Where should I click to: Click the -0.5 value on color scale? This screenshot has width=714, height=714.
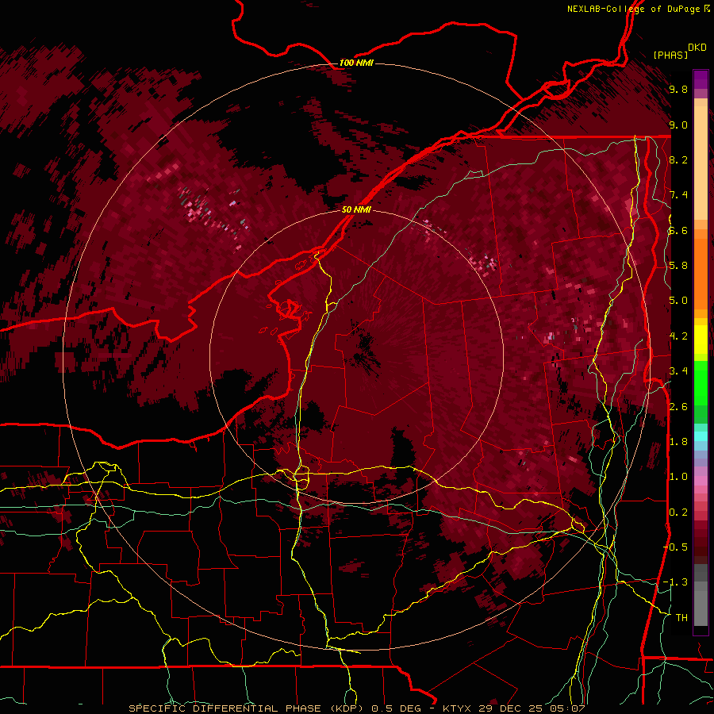pos(676,547)
